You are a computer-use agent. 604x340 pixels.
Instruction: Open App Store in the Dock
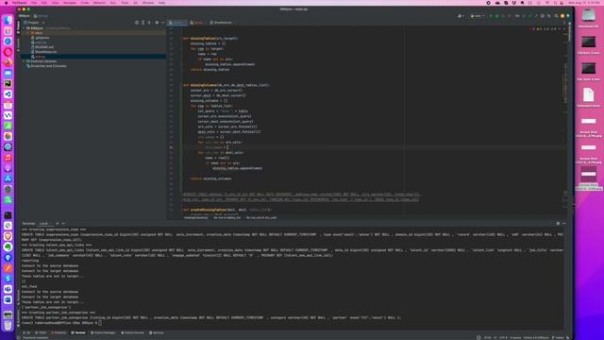pos(8,178)
